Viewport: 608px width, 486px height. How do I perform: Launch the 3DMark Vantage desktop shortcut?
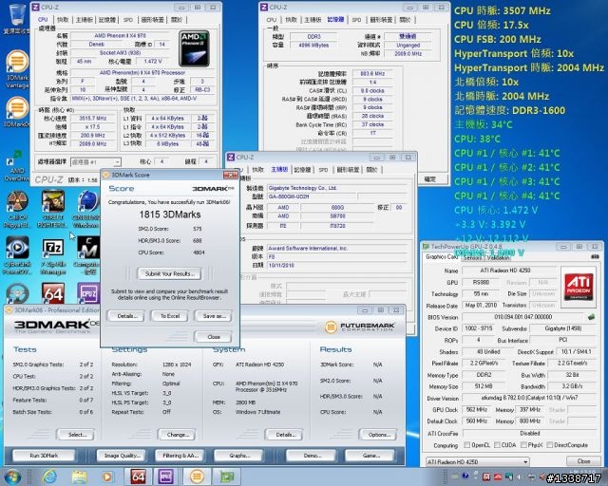coord(17,69)
